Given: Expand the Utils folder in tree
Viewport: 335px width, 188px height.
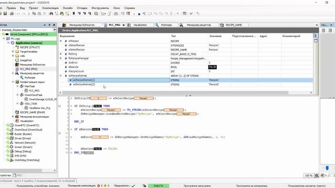Looking at the screenshot, I should coord(13,56).
